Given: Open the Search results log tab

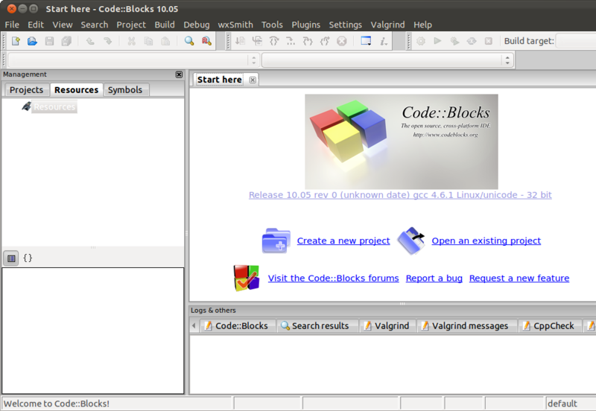Looking at the screenshot, I should click(316, 326).
